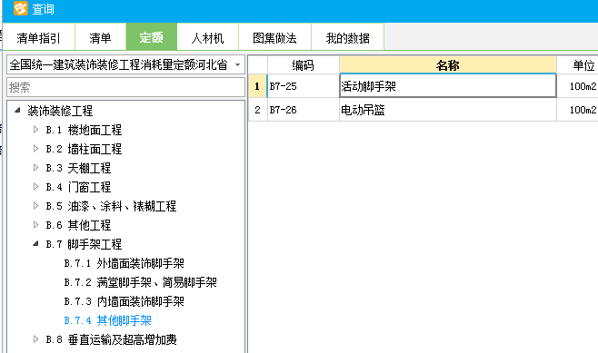The width and height of the screenshot is (598, 353).
Task: Click the B7-25 code cell
Action: click(x=304, y=86)
